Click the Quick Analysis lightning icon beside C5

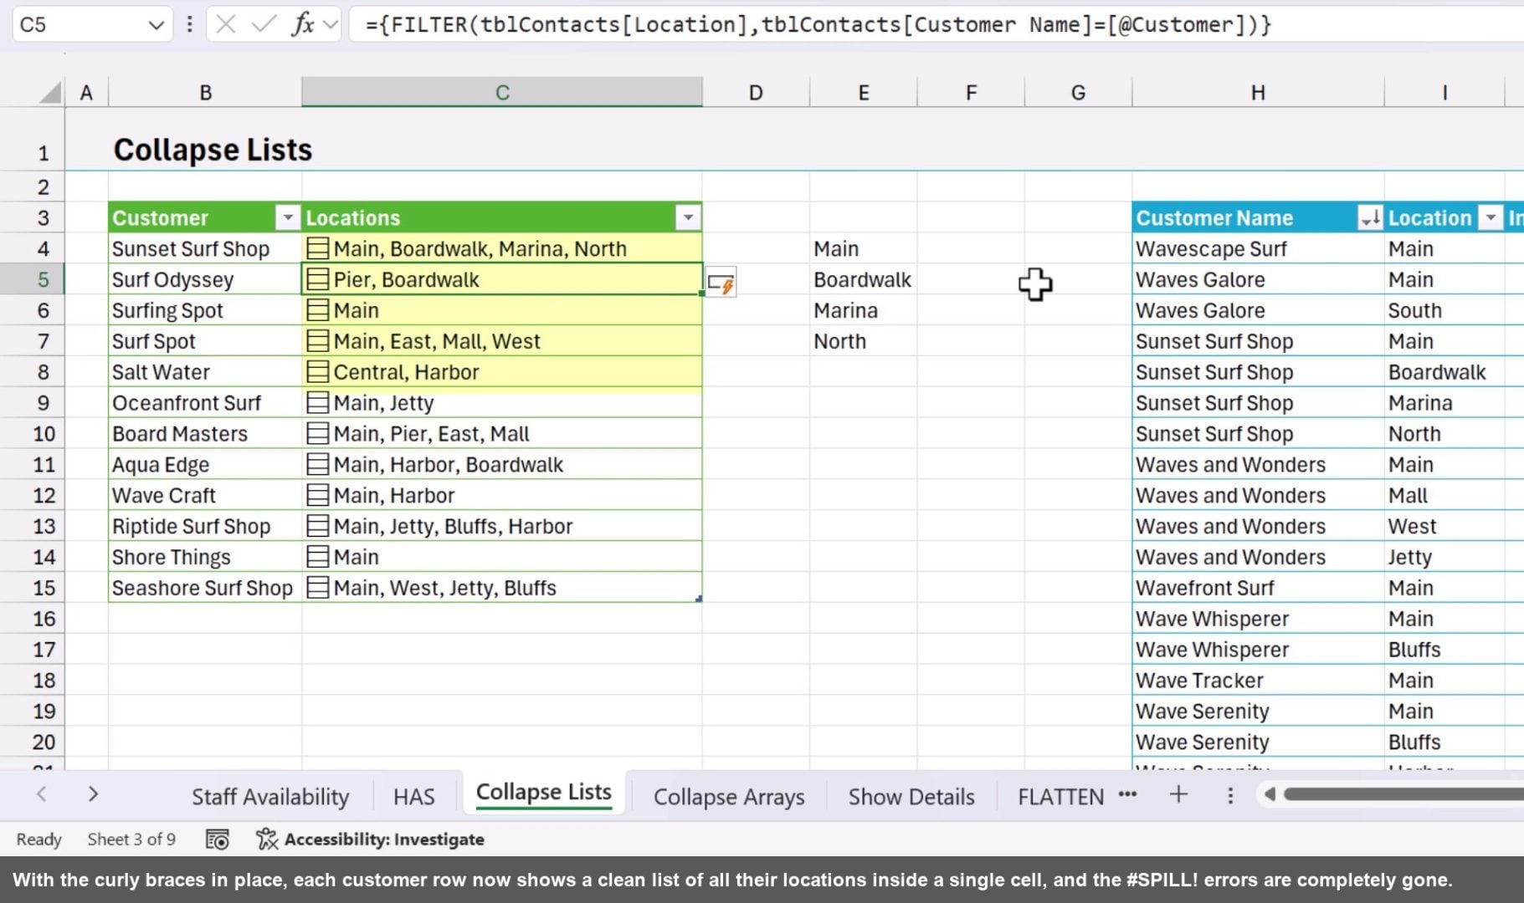click(x=721, y=283)
